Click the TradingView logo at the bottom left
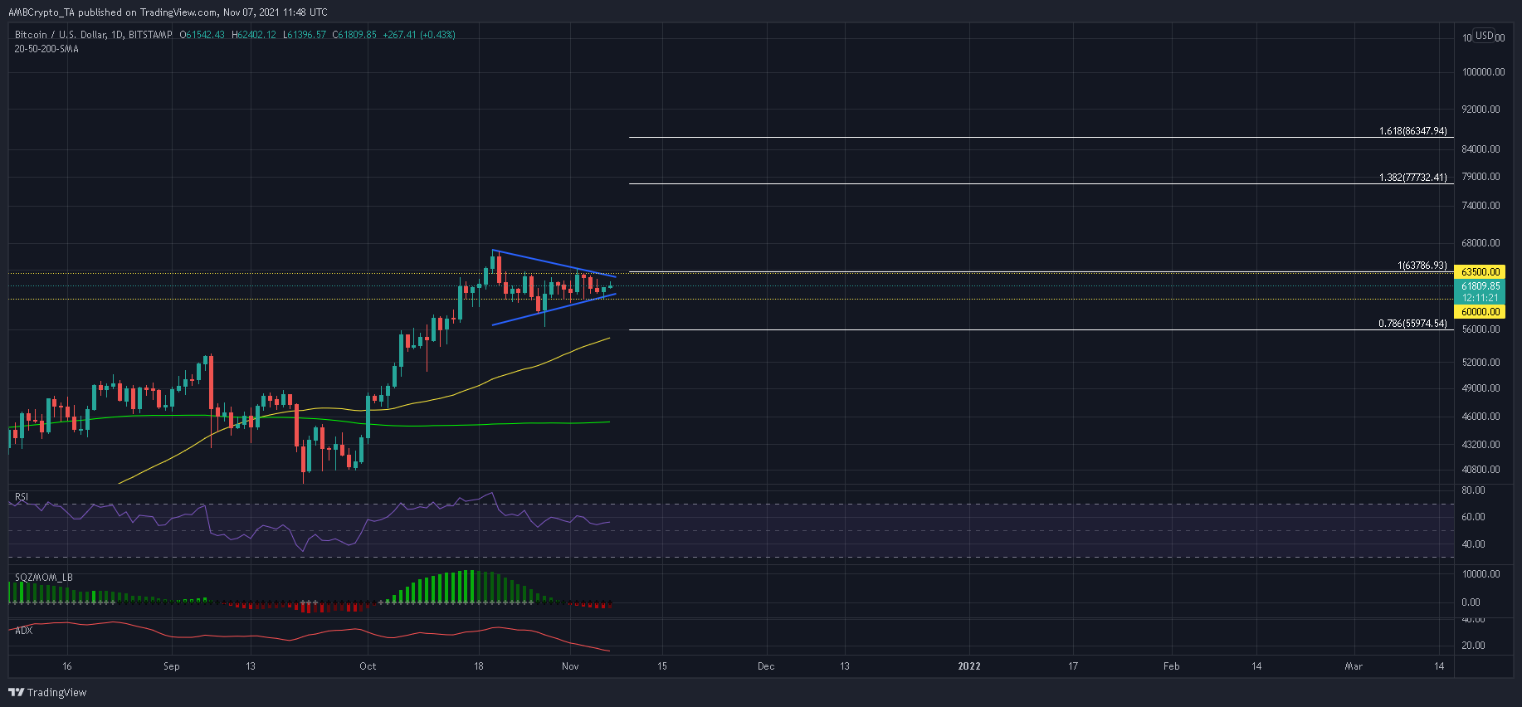The image size is (1522, 707). [x=47, y=692]
